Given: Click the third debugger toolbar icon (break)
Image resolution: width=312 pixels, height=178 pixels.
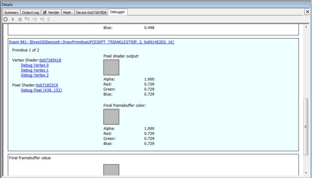Looking at the screenshot, I should 20,19.
